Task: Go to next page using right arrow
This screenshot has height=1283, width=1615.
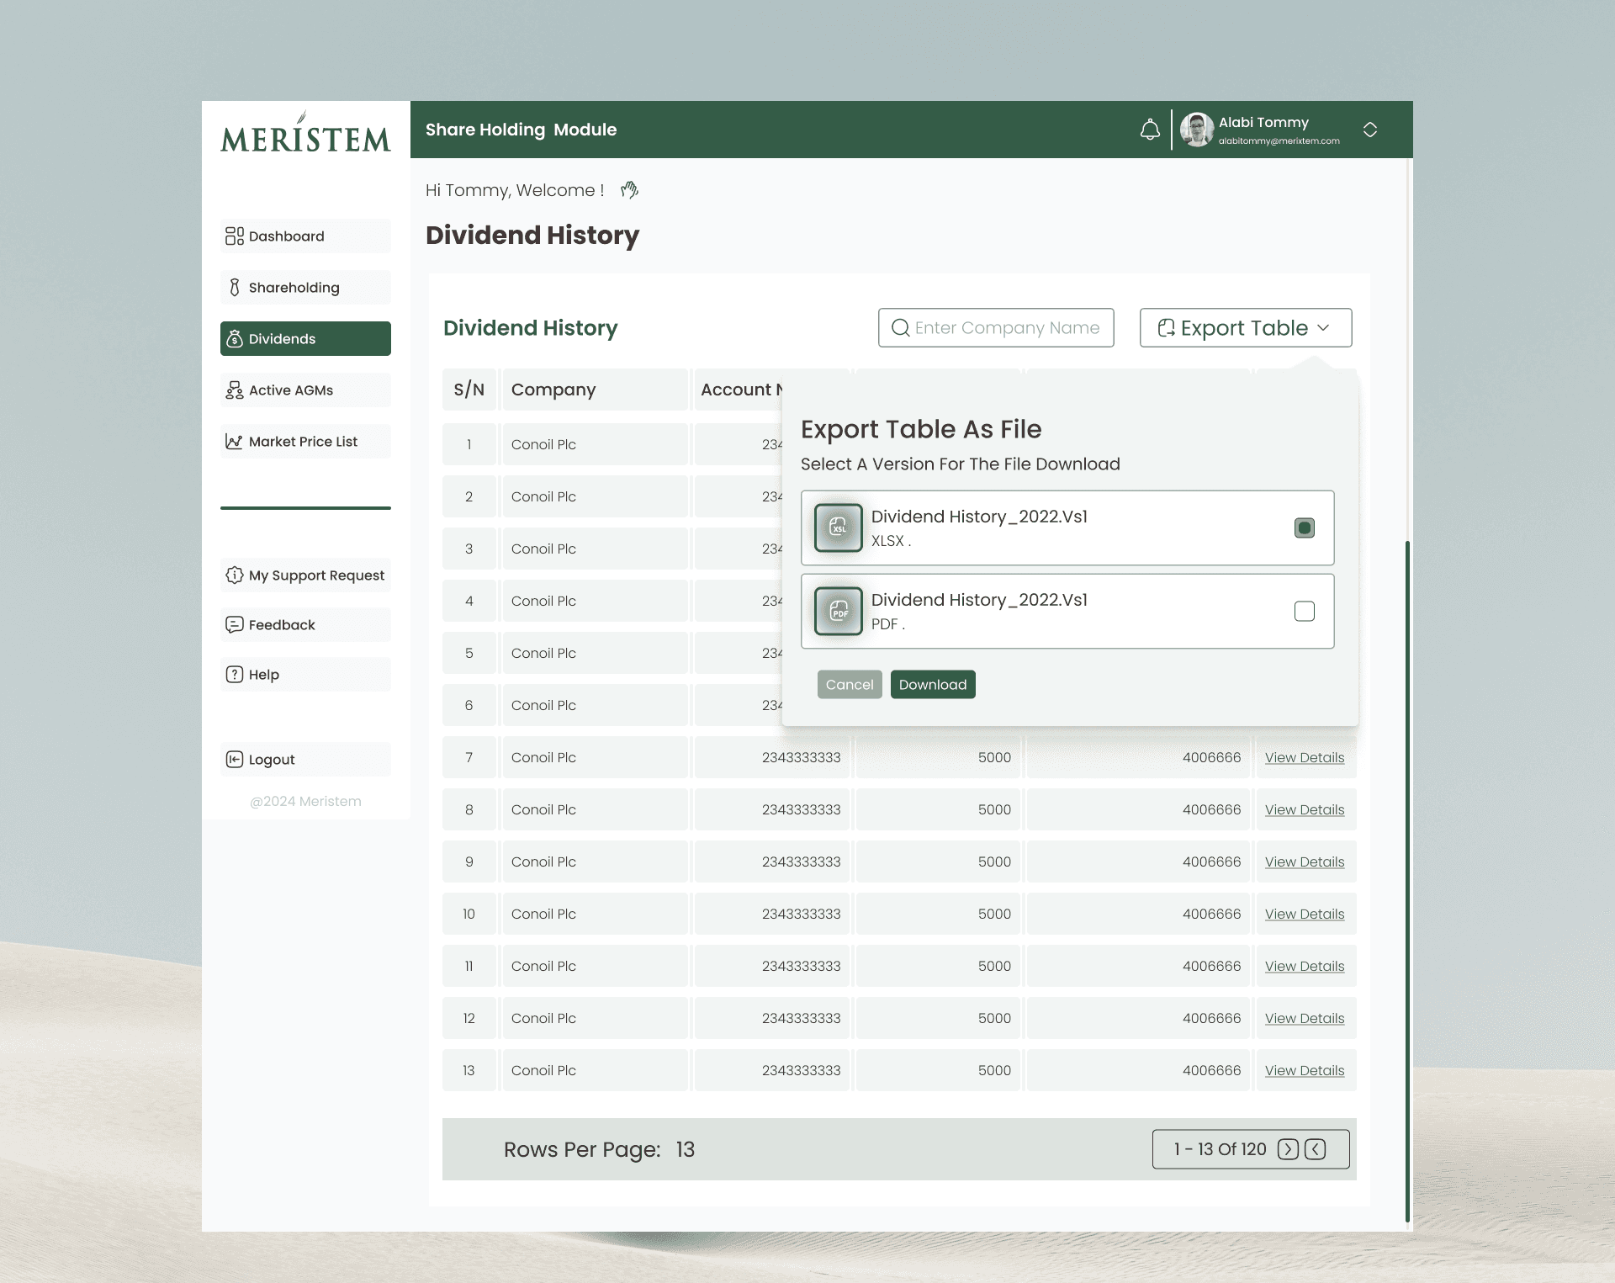Action: (x=1288, y=1149)
